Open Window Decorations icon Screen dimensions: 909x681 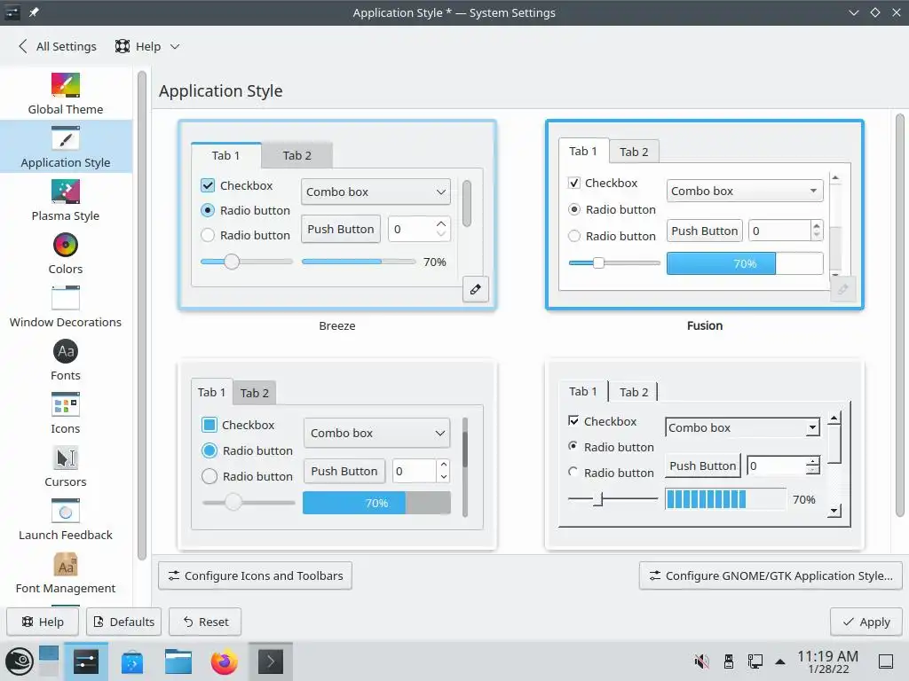66,298
